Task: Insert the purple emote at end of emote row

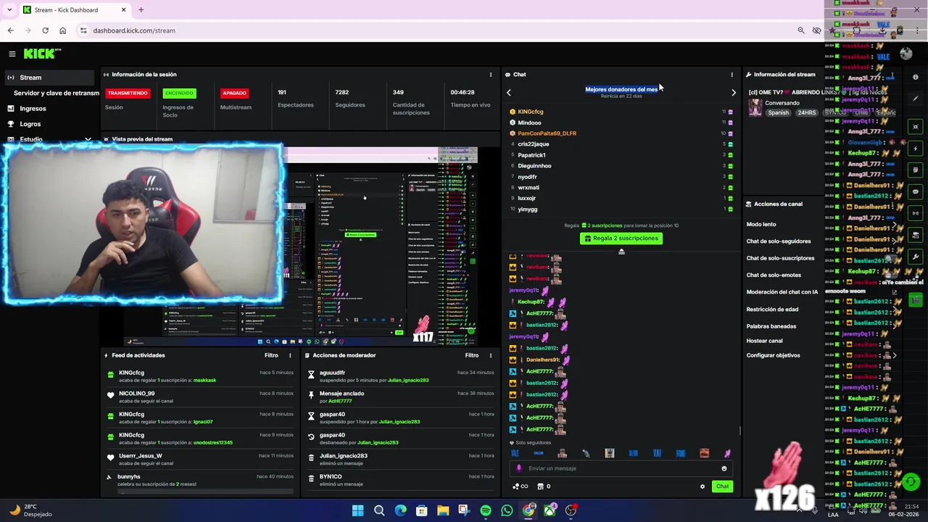Action: coord(727,453)
